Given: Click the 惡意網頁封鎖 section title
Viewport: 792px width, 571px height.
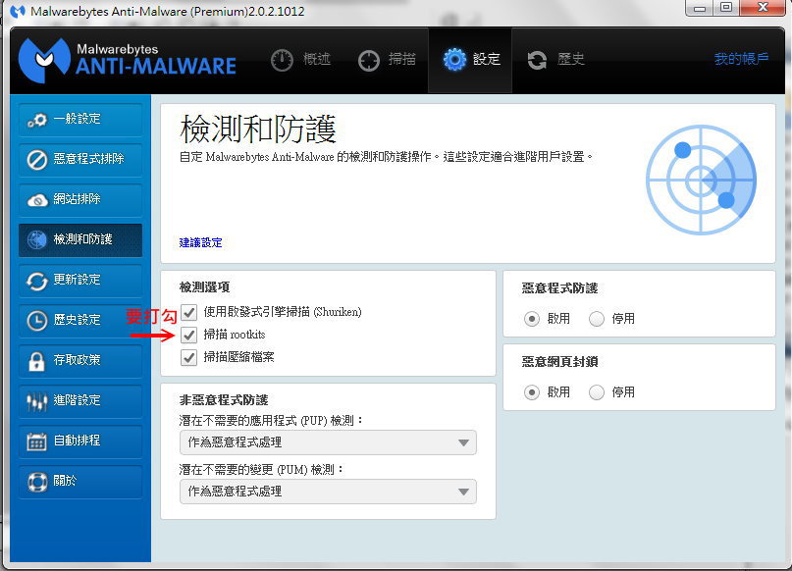Looking at the screenshot, I should click(559, 361).
